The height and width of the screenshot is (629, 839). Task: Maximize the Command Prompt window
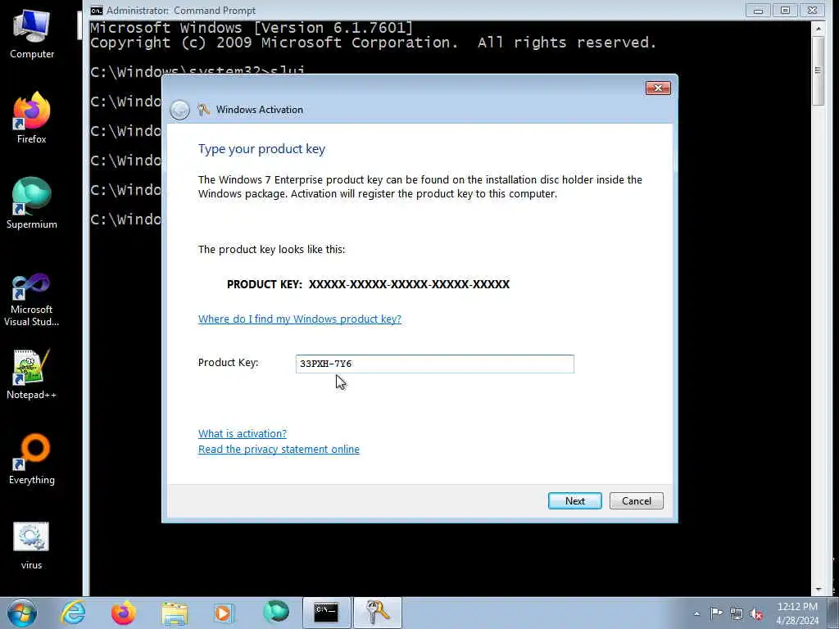785,10
